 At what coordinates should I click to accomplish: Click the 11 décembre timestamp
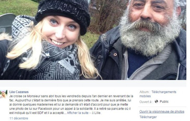point(19,118)
